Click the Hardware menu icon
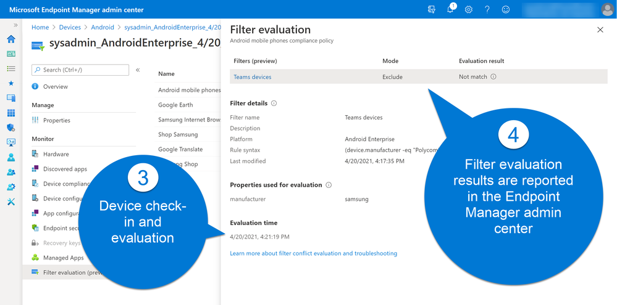617x305 pixels. pos(35,154)
